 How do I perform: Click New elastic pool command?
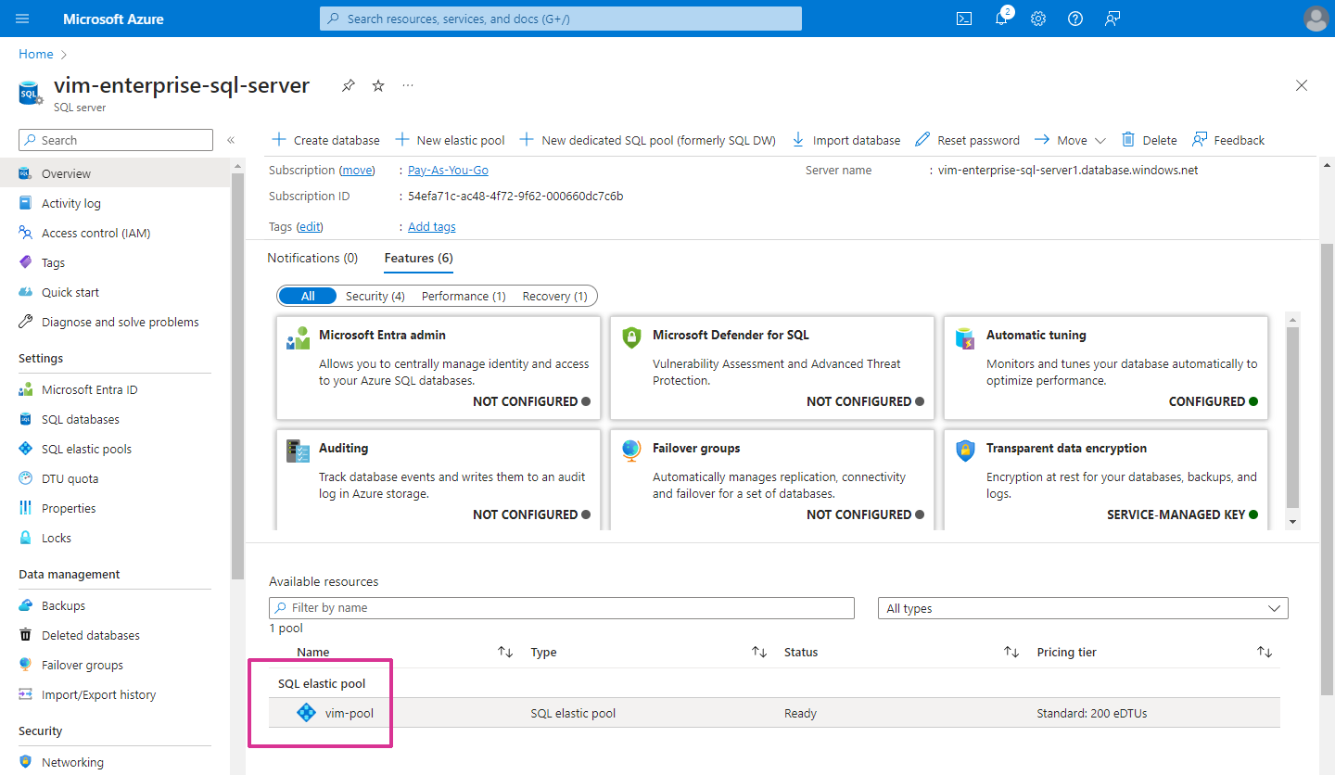(x=451, y=140)
